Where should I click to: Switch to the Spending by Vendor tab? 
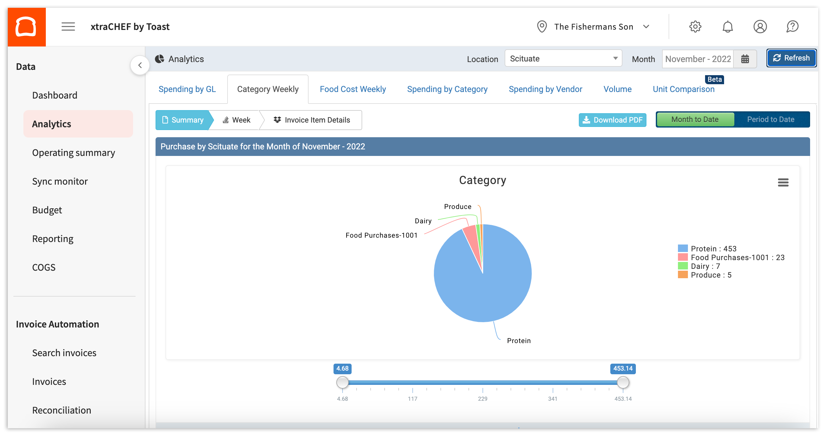coord(545,89)
